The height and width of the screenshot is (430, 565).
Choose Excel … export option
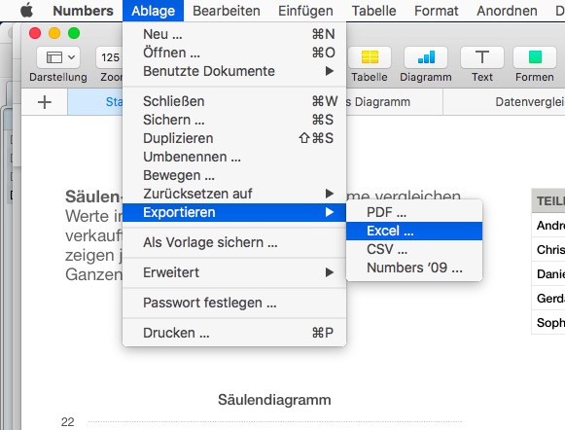click(x=414, y=231)
